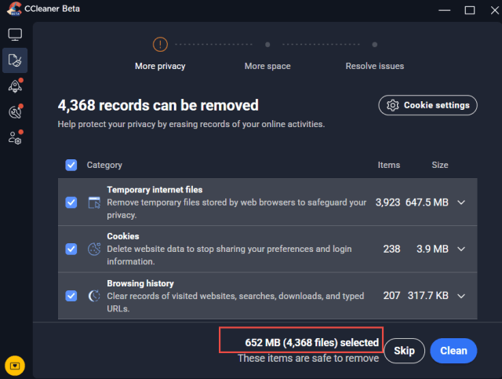Click the Temporary internet files title
This screenshot has width=502, height=379.
155,190
